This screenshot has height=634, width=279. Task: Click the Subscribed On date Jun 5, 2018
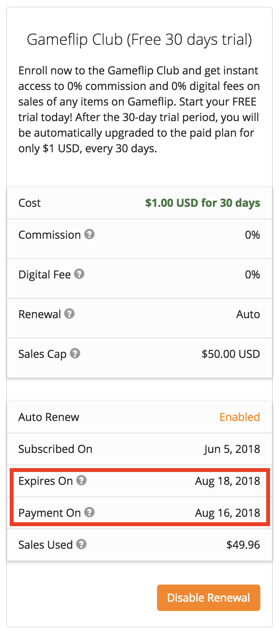coord(232,449)
